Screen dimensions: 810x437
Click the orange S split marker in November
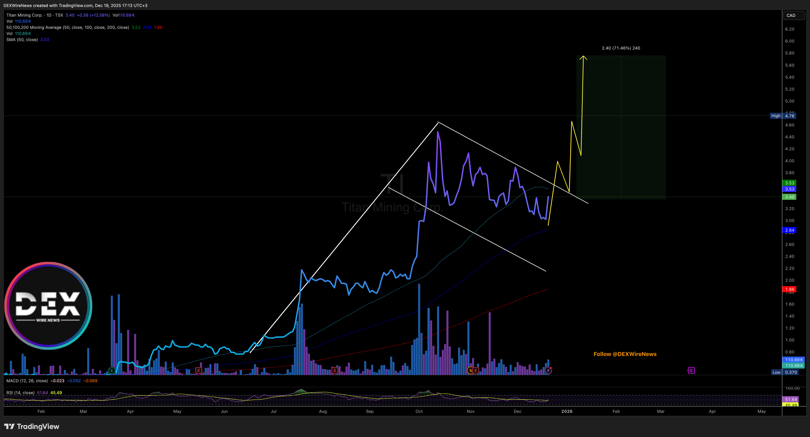click(x=470, y=370)
